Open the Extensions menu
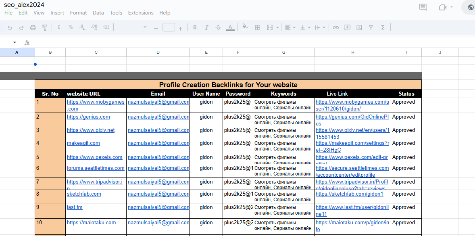 [x=141, y=13]
